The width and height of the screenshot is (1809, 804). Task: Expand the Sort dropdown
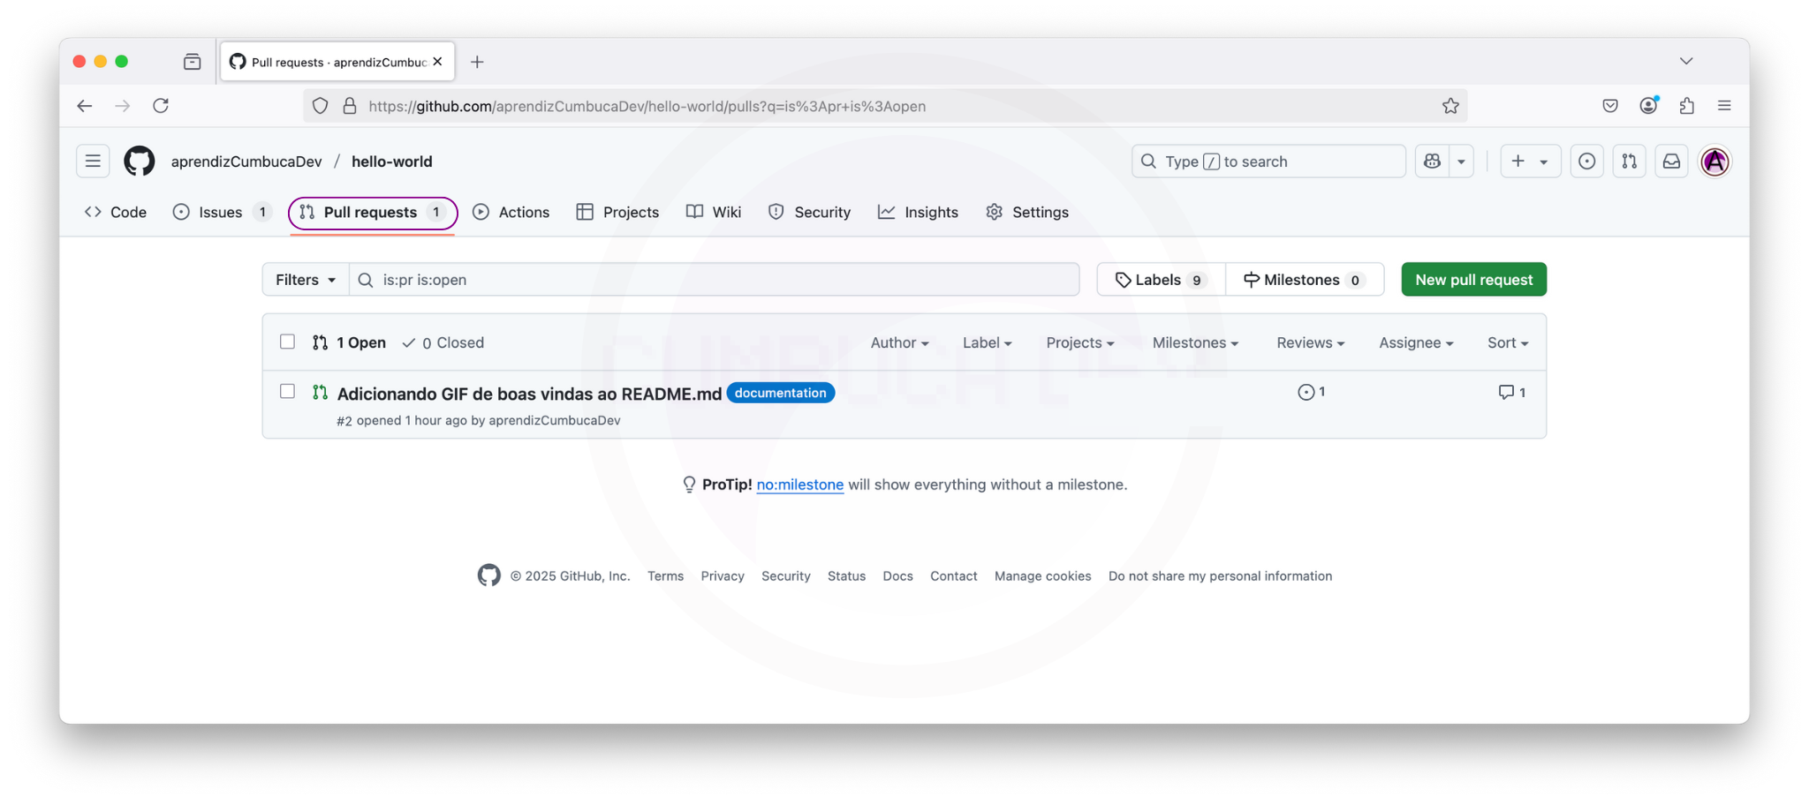coord(1507,342)
